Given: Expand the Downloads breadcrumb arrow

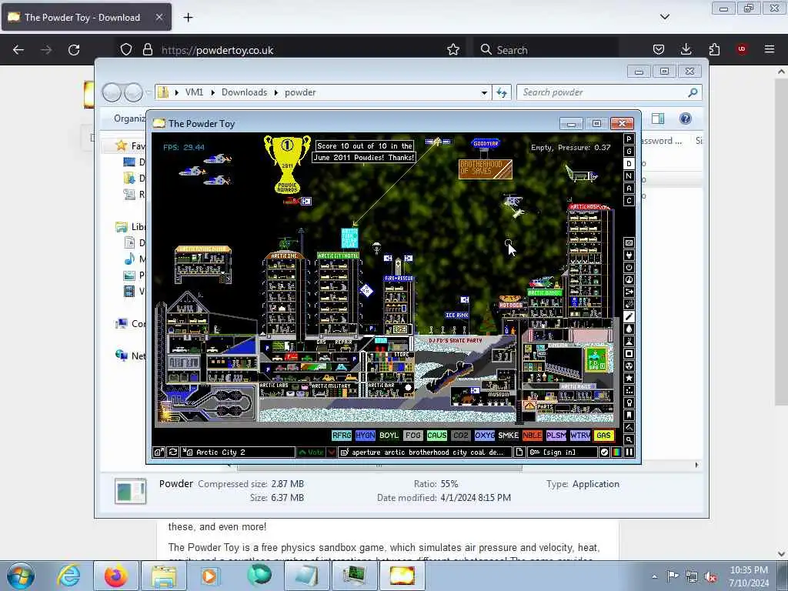Looking at the screenshot, I should pyautogui.click(x=276, y=92).
